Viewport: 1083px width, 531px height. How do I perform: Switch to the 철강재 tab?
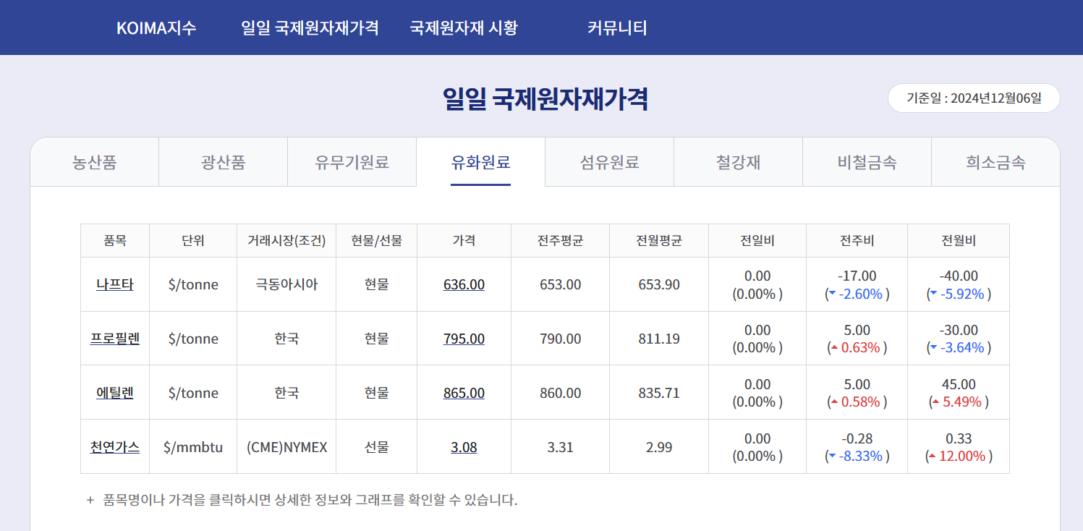point(738,162)
